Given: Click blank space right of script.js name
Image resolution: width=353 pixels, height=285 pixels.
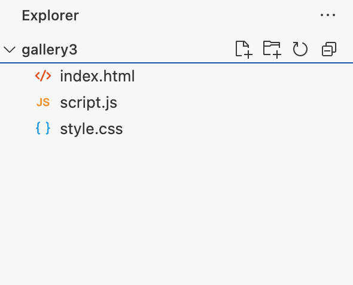Looking at the screenshot, I should (x=234, y=103).
